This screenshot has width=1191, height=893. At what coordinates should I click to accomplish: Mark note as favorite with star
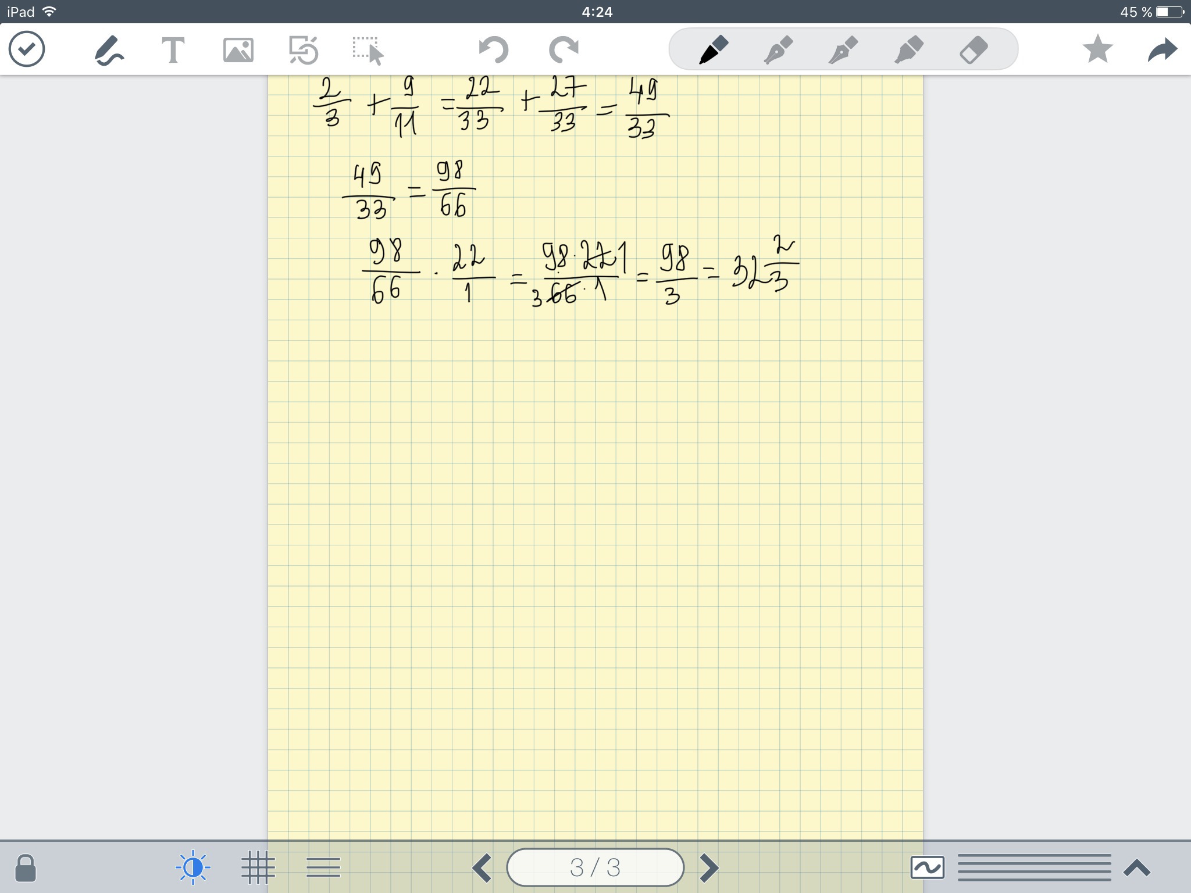pos(1097,49)
